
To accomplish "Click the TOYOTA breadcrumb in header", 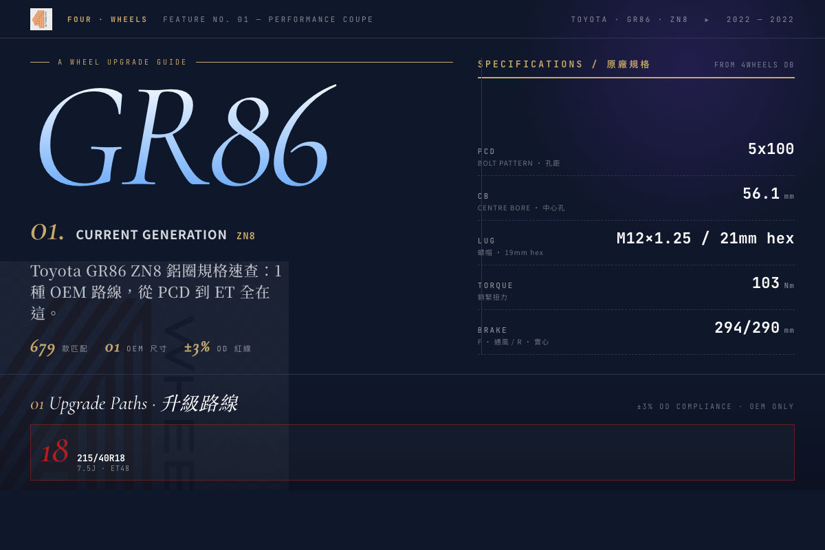I will pyautogui.click(x=589, y=19).
